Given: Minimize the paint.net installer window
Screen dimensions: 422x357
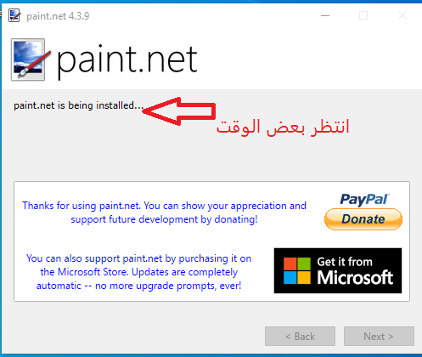Looking at the screenshot, I should pos(325,15).
